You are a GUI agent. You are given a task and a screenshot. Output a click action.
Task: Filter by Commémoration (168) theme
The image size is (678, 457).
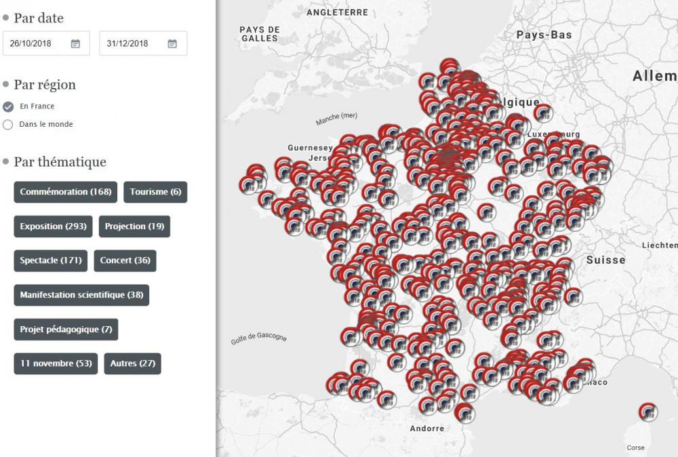pos(66,192)
